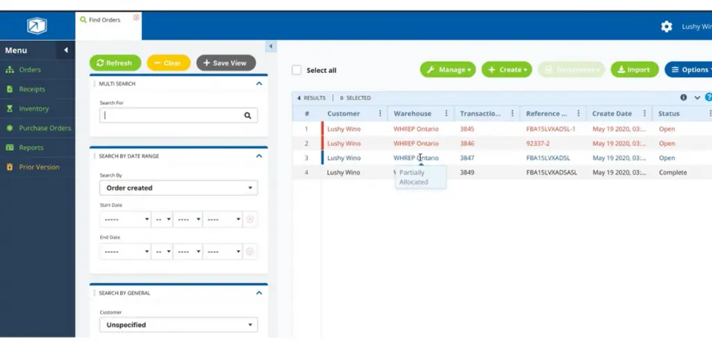This screenshot has height=356, width=712.
Task: Close the Find Orders tab
Action: 136,17
